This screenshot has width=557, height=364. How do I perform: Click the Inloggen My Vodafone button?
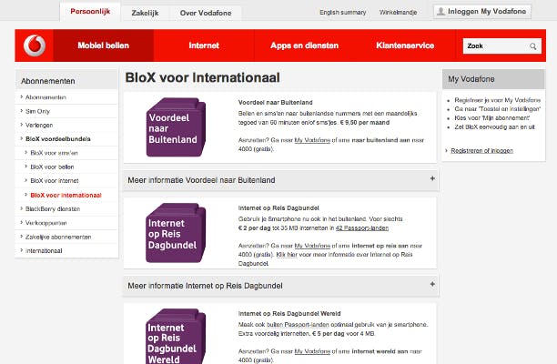[482, 12]
